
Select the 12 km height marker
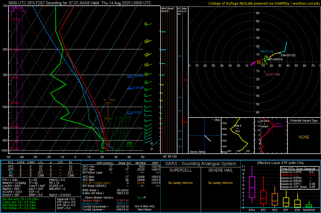pos(16,50)
